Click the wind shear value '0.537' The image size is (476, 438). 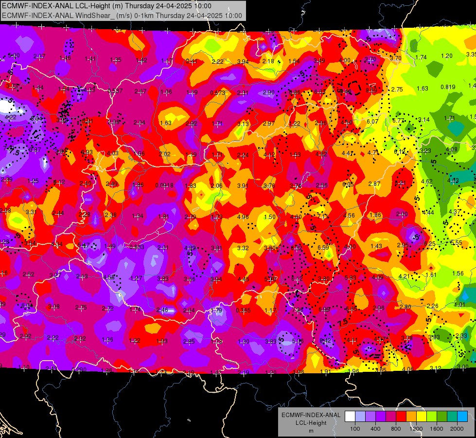click(x=115, y=91)
